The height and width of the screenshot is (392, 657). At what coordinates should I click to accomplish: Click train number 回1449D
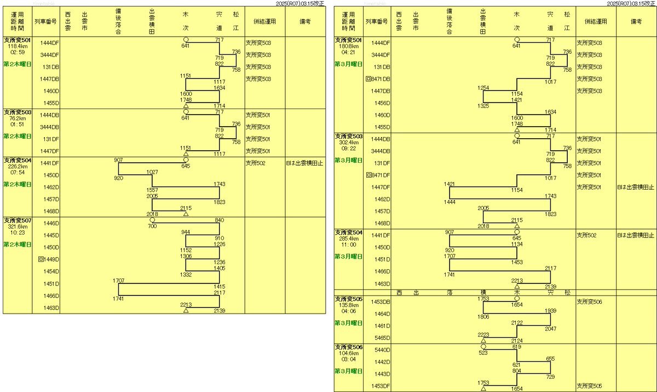48,259
